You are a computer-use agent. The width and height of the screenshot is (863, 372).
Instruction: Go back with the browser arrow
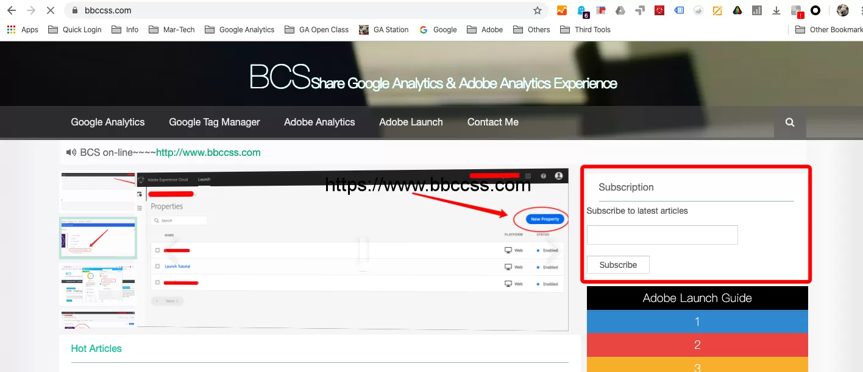(11, 10)
